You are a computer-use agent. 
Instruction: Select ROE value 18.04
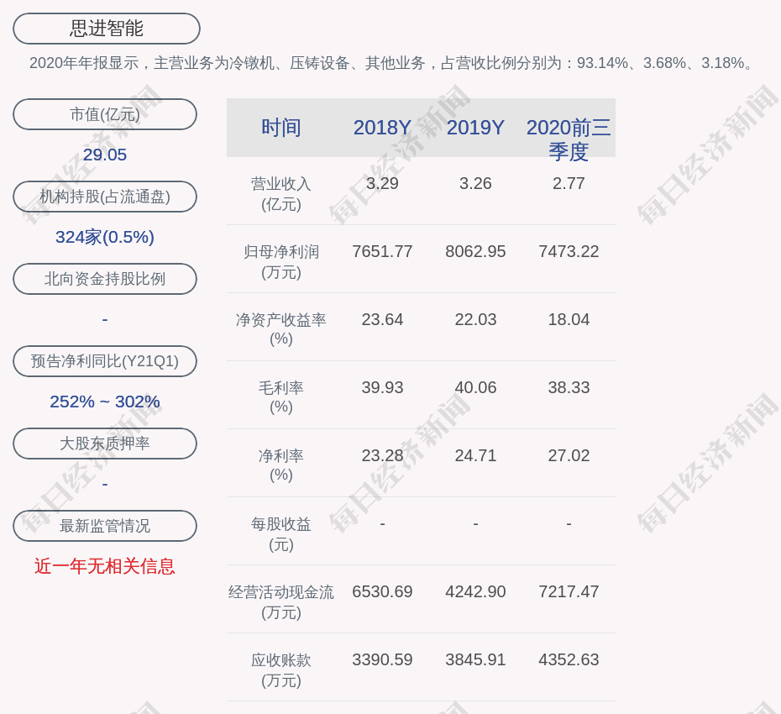(569, 319)
